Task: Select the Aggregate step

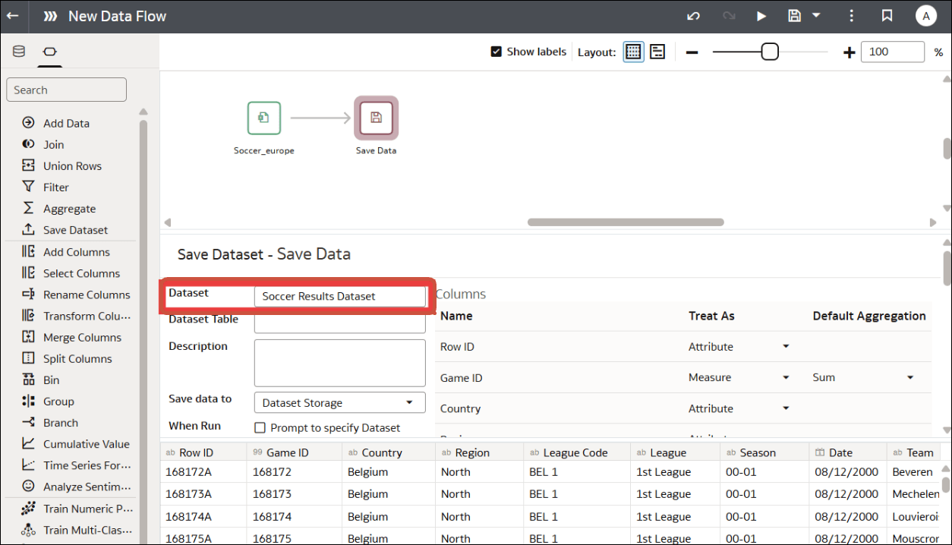Action: click(x=67, y=208)
